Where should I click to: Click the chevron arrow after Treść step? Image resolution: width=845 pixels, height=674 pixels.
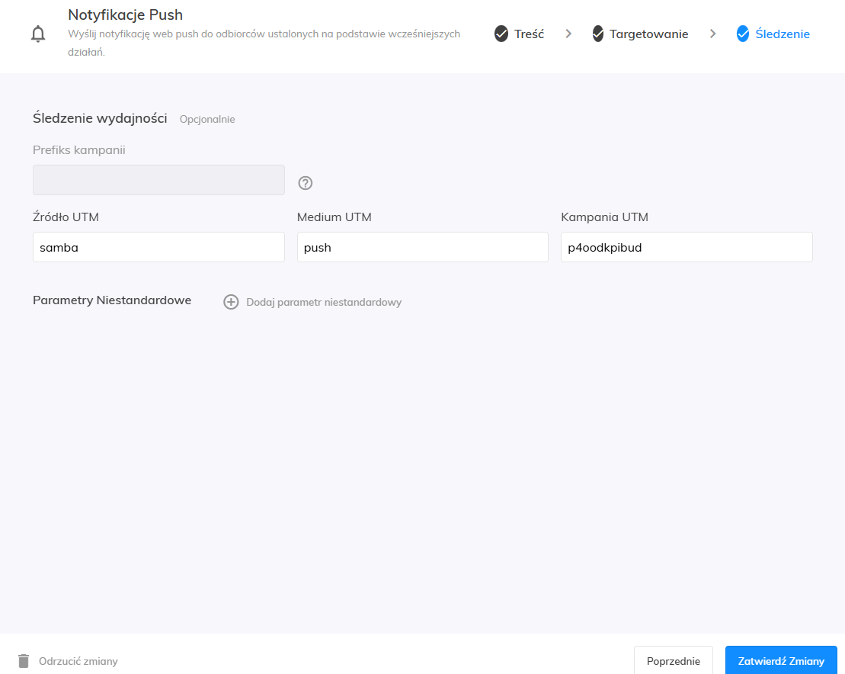[x=568, y=34]
